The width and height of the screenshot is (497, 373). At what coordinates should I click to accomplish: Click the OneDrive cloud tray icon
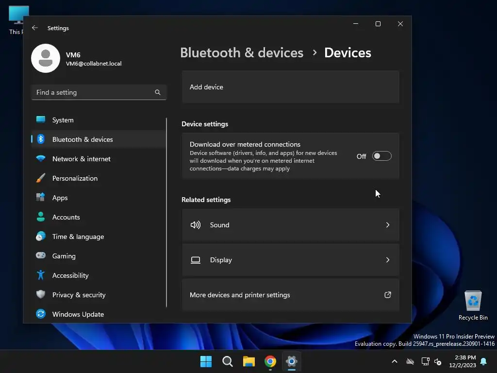pos(410,361)
